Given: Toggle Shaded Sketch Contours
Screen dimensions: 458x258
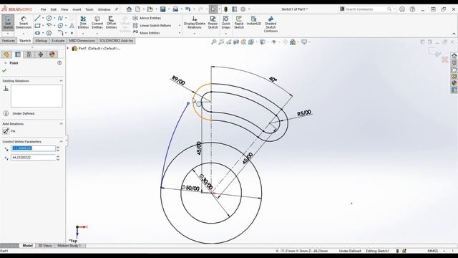Looking at the screenshot, I should click(271, 24).
